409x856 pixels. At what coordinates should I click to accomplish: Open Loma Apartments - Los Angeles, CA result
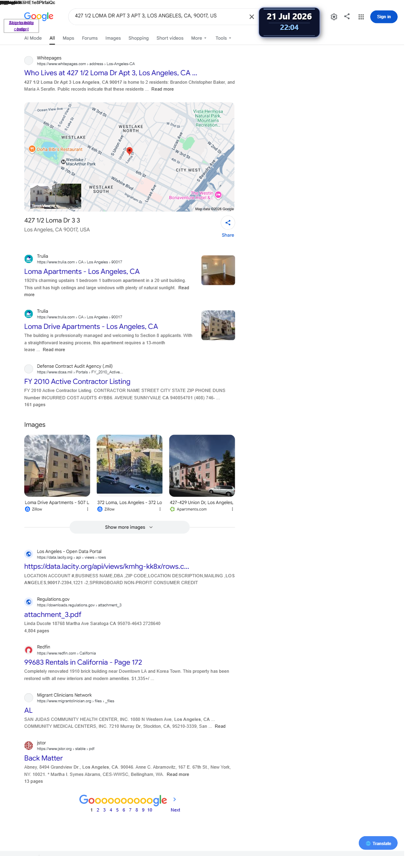(82, 271)
